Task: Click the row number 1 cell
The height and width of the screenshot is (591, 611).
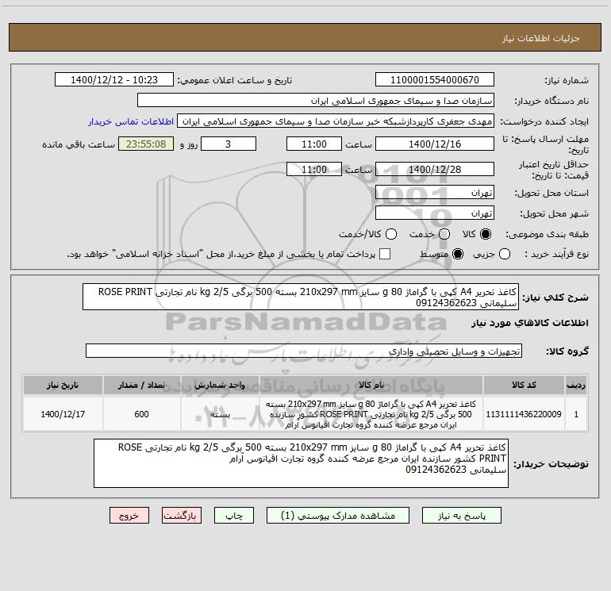Action: coord(576,414)
